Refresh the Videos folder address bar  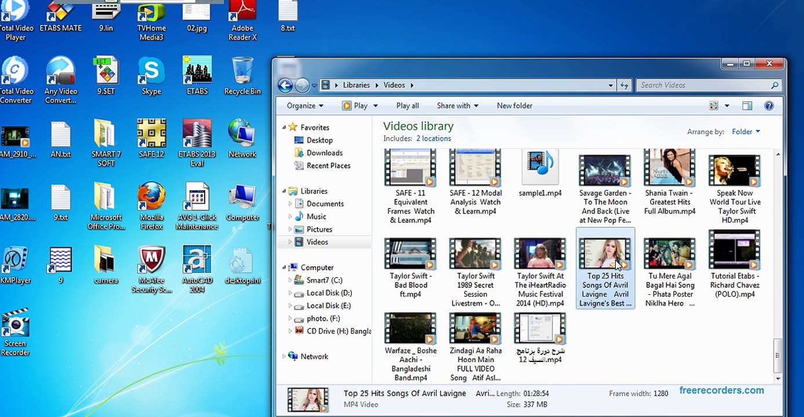624,85
